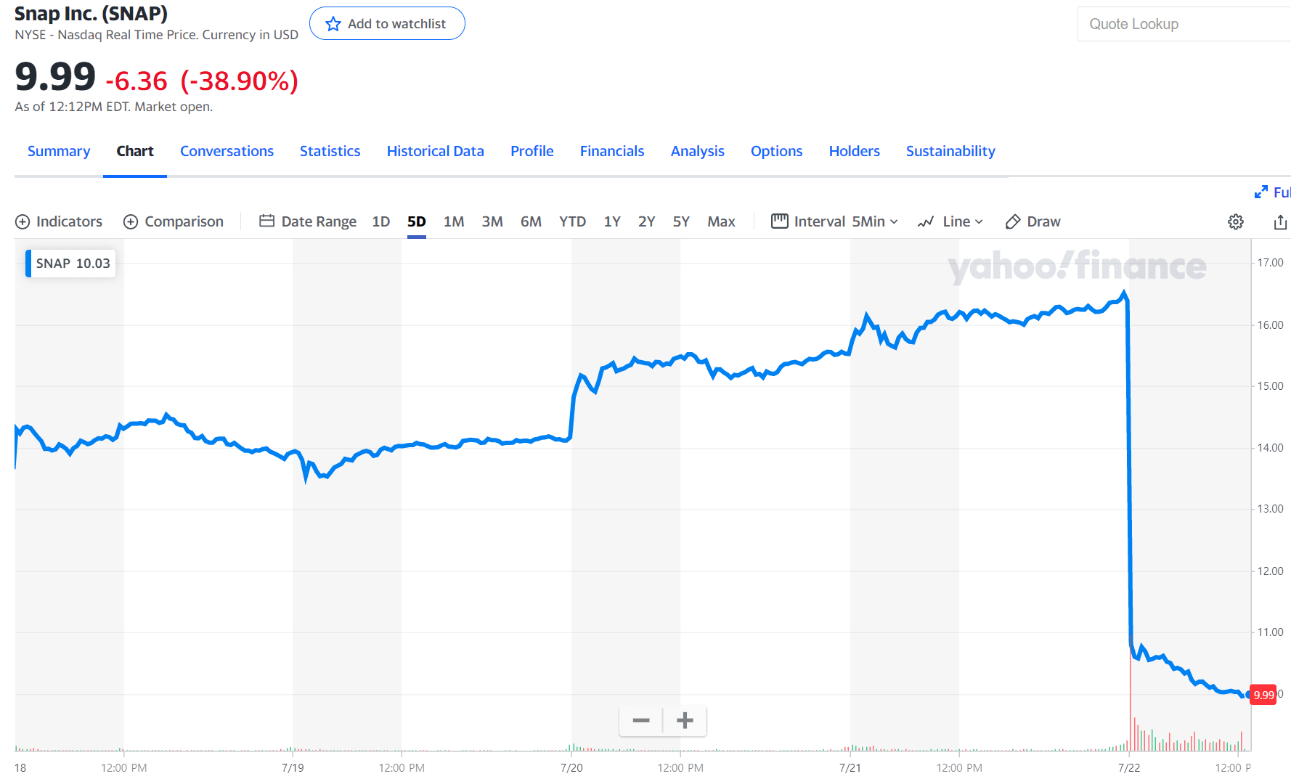1291x779 pixels.
Task: Select the 5Y range
Action: pyautogui.click(x=681, y=221)
